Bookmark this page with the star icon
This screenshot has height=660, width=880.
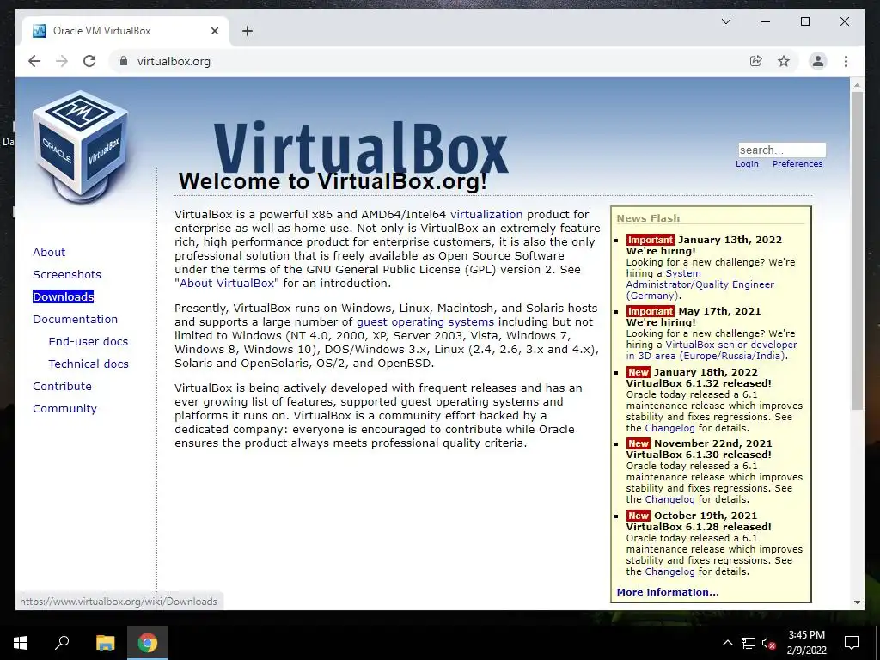point(784,61)
